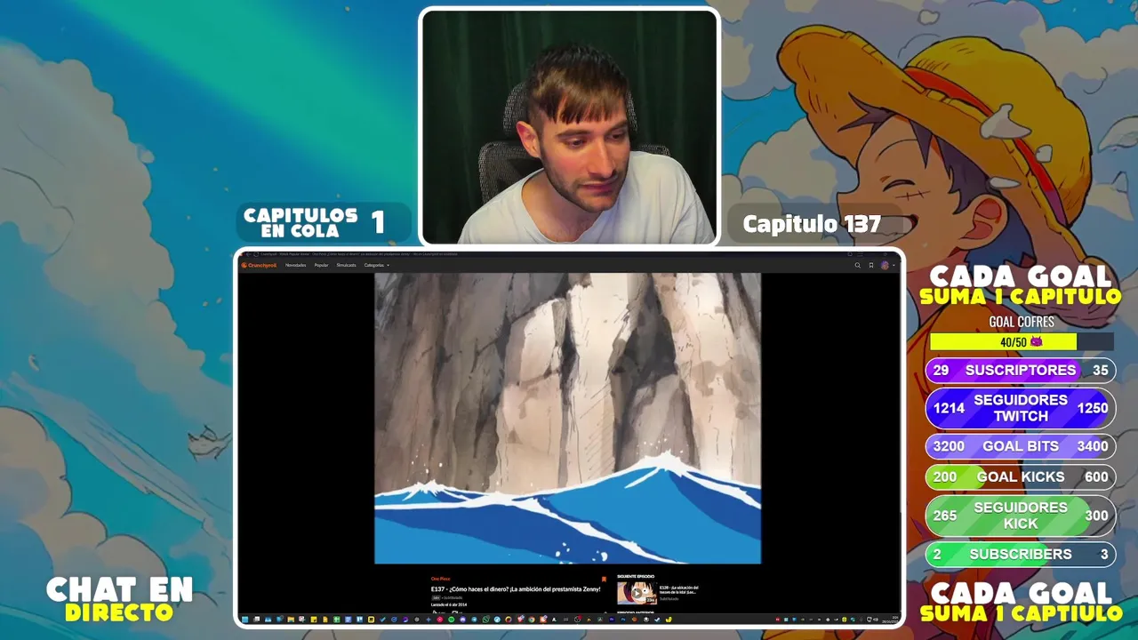Open Spotify from the taskbar
This screenshot has width=1138, height=640.
coord(451,620)
